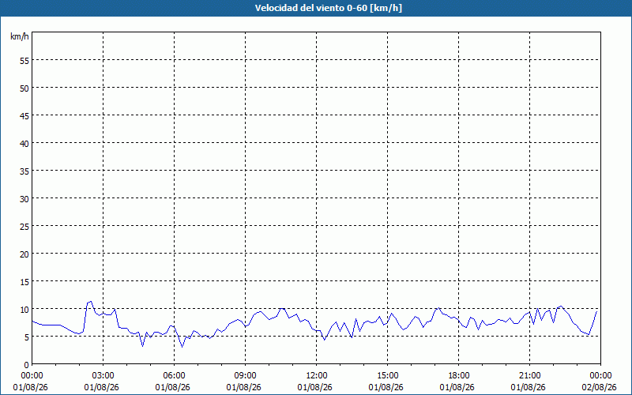
Task: Click the wind speed dip just after 06:00
Action: click(182, 347)
